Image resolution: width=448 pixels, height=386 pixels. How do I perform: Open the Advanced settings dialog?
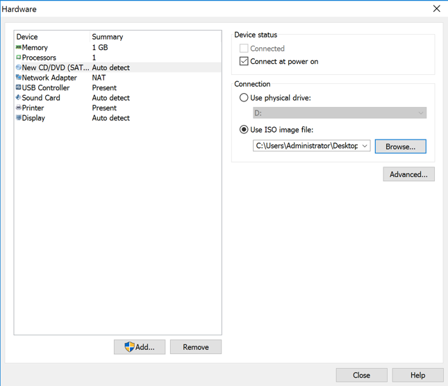click(x=408, y=174)
